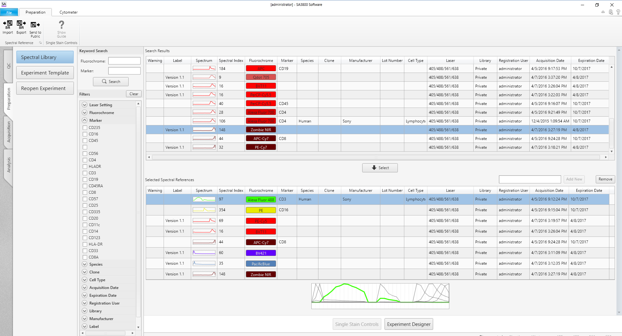Click the search results horizontal scrollbar
Viewport: 622px width, 336px height.
[x=376, y=157]
